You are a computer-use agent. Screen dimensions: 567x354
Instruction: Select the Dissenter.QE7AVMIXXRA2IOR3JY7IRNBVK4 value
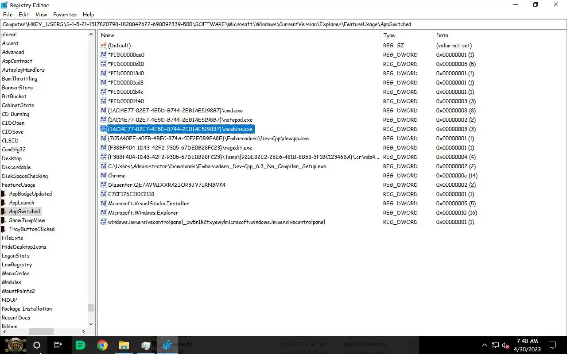pos(167,185)
